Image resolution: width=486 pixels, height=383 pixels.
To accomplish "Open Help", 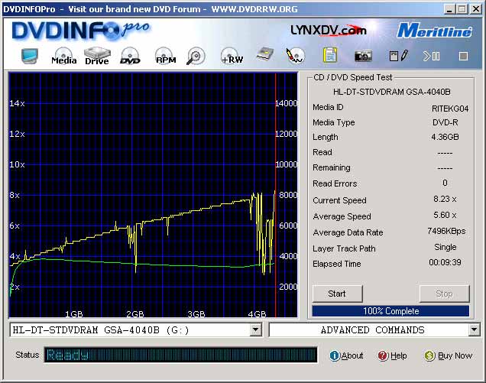I will (x=399, y=355).
